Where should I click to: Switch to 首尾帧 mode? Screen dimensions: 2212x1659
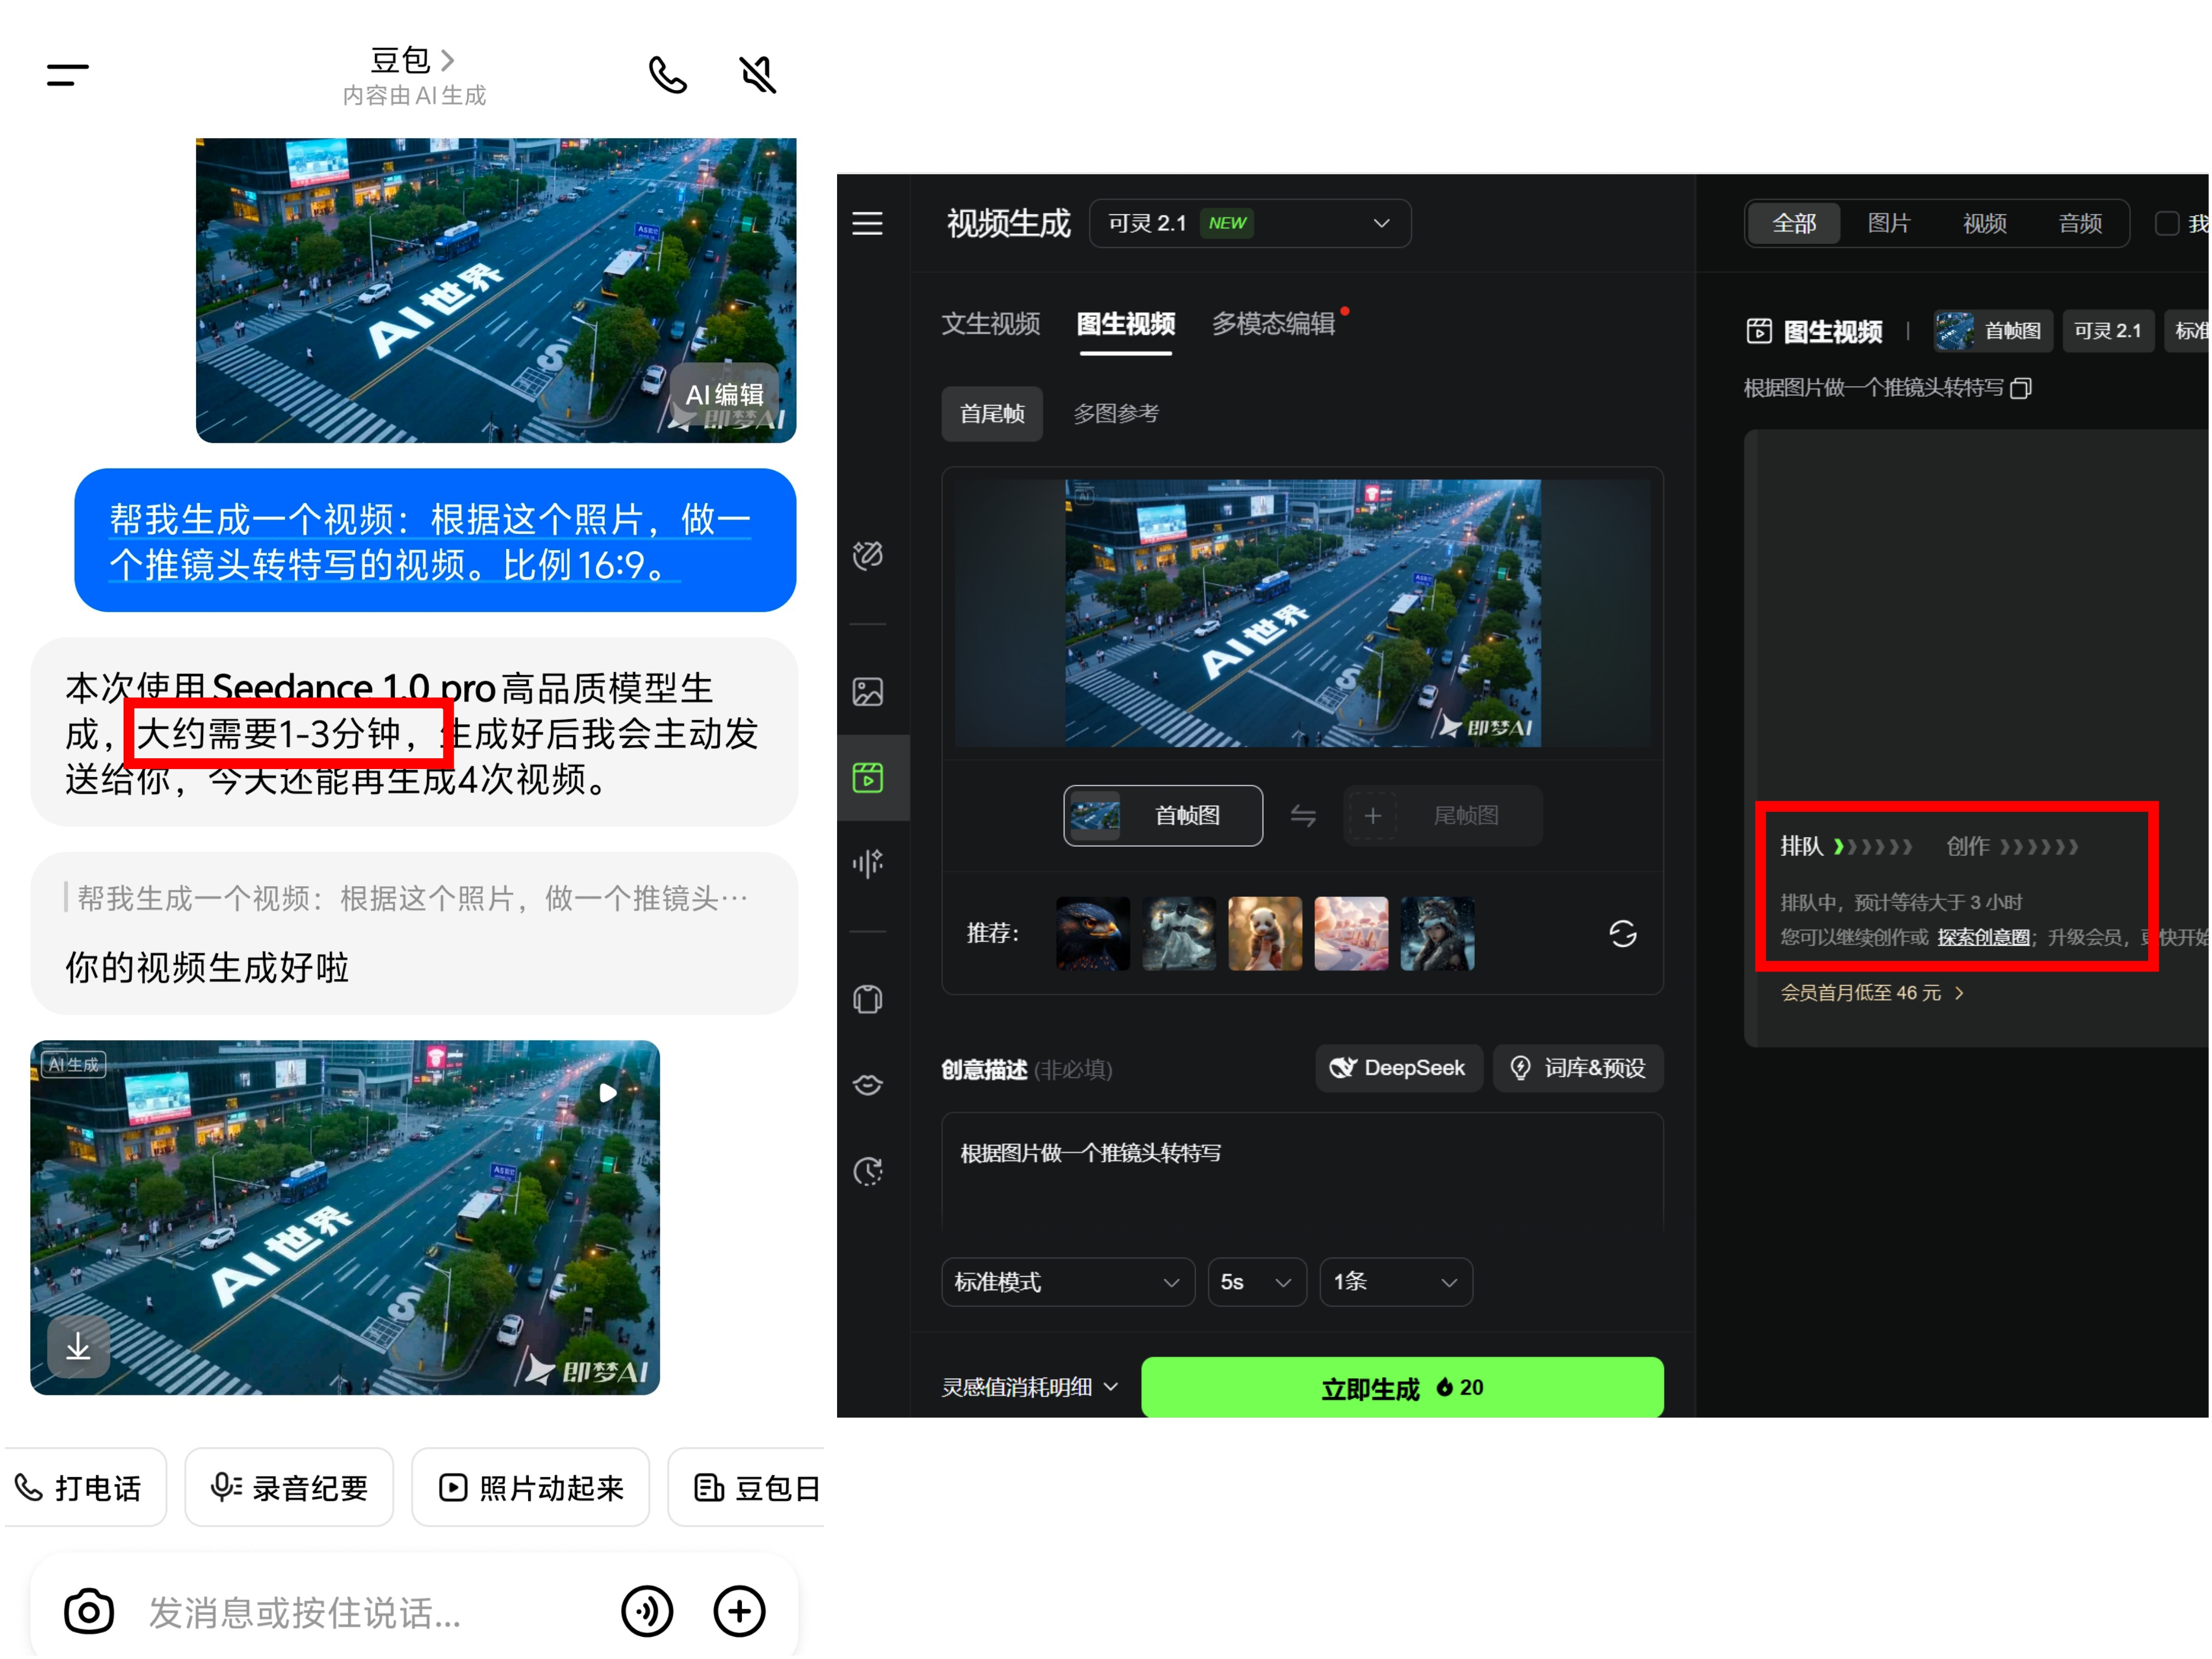pyautogui.click(x=991, y=413)
